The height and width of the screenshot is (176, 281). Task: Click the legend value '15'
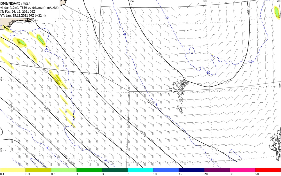180,174
